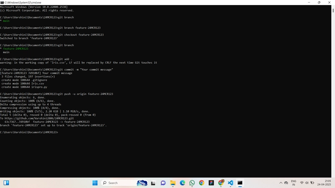Click 'create mode 100644 .gitignore' line
335x188 pixels.
(24, 80)
